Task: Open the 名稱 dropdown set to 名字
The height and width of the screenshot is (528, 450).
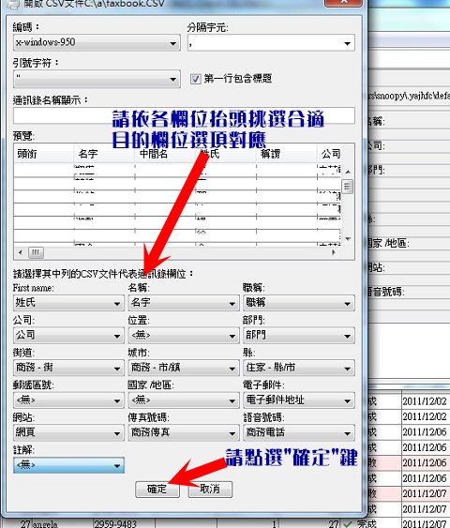Action: (184, 303)
